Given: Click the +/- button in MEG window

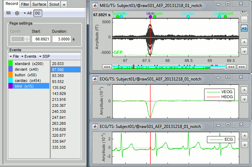Looking at the screenshot, I should 244,12.
